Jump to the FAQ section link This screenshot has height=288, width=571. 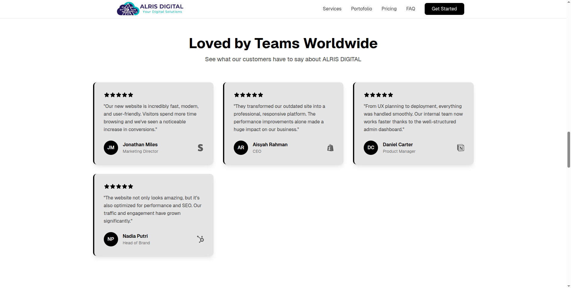pyautogui.click(x=410, y=9)
